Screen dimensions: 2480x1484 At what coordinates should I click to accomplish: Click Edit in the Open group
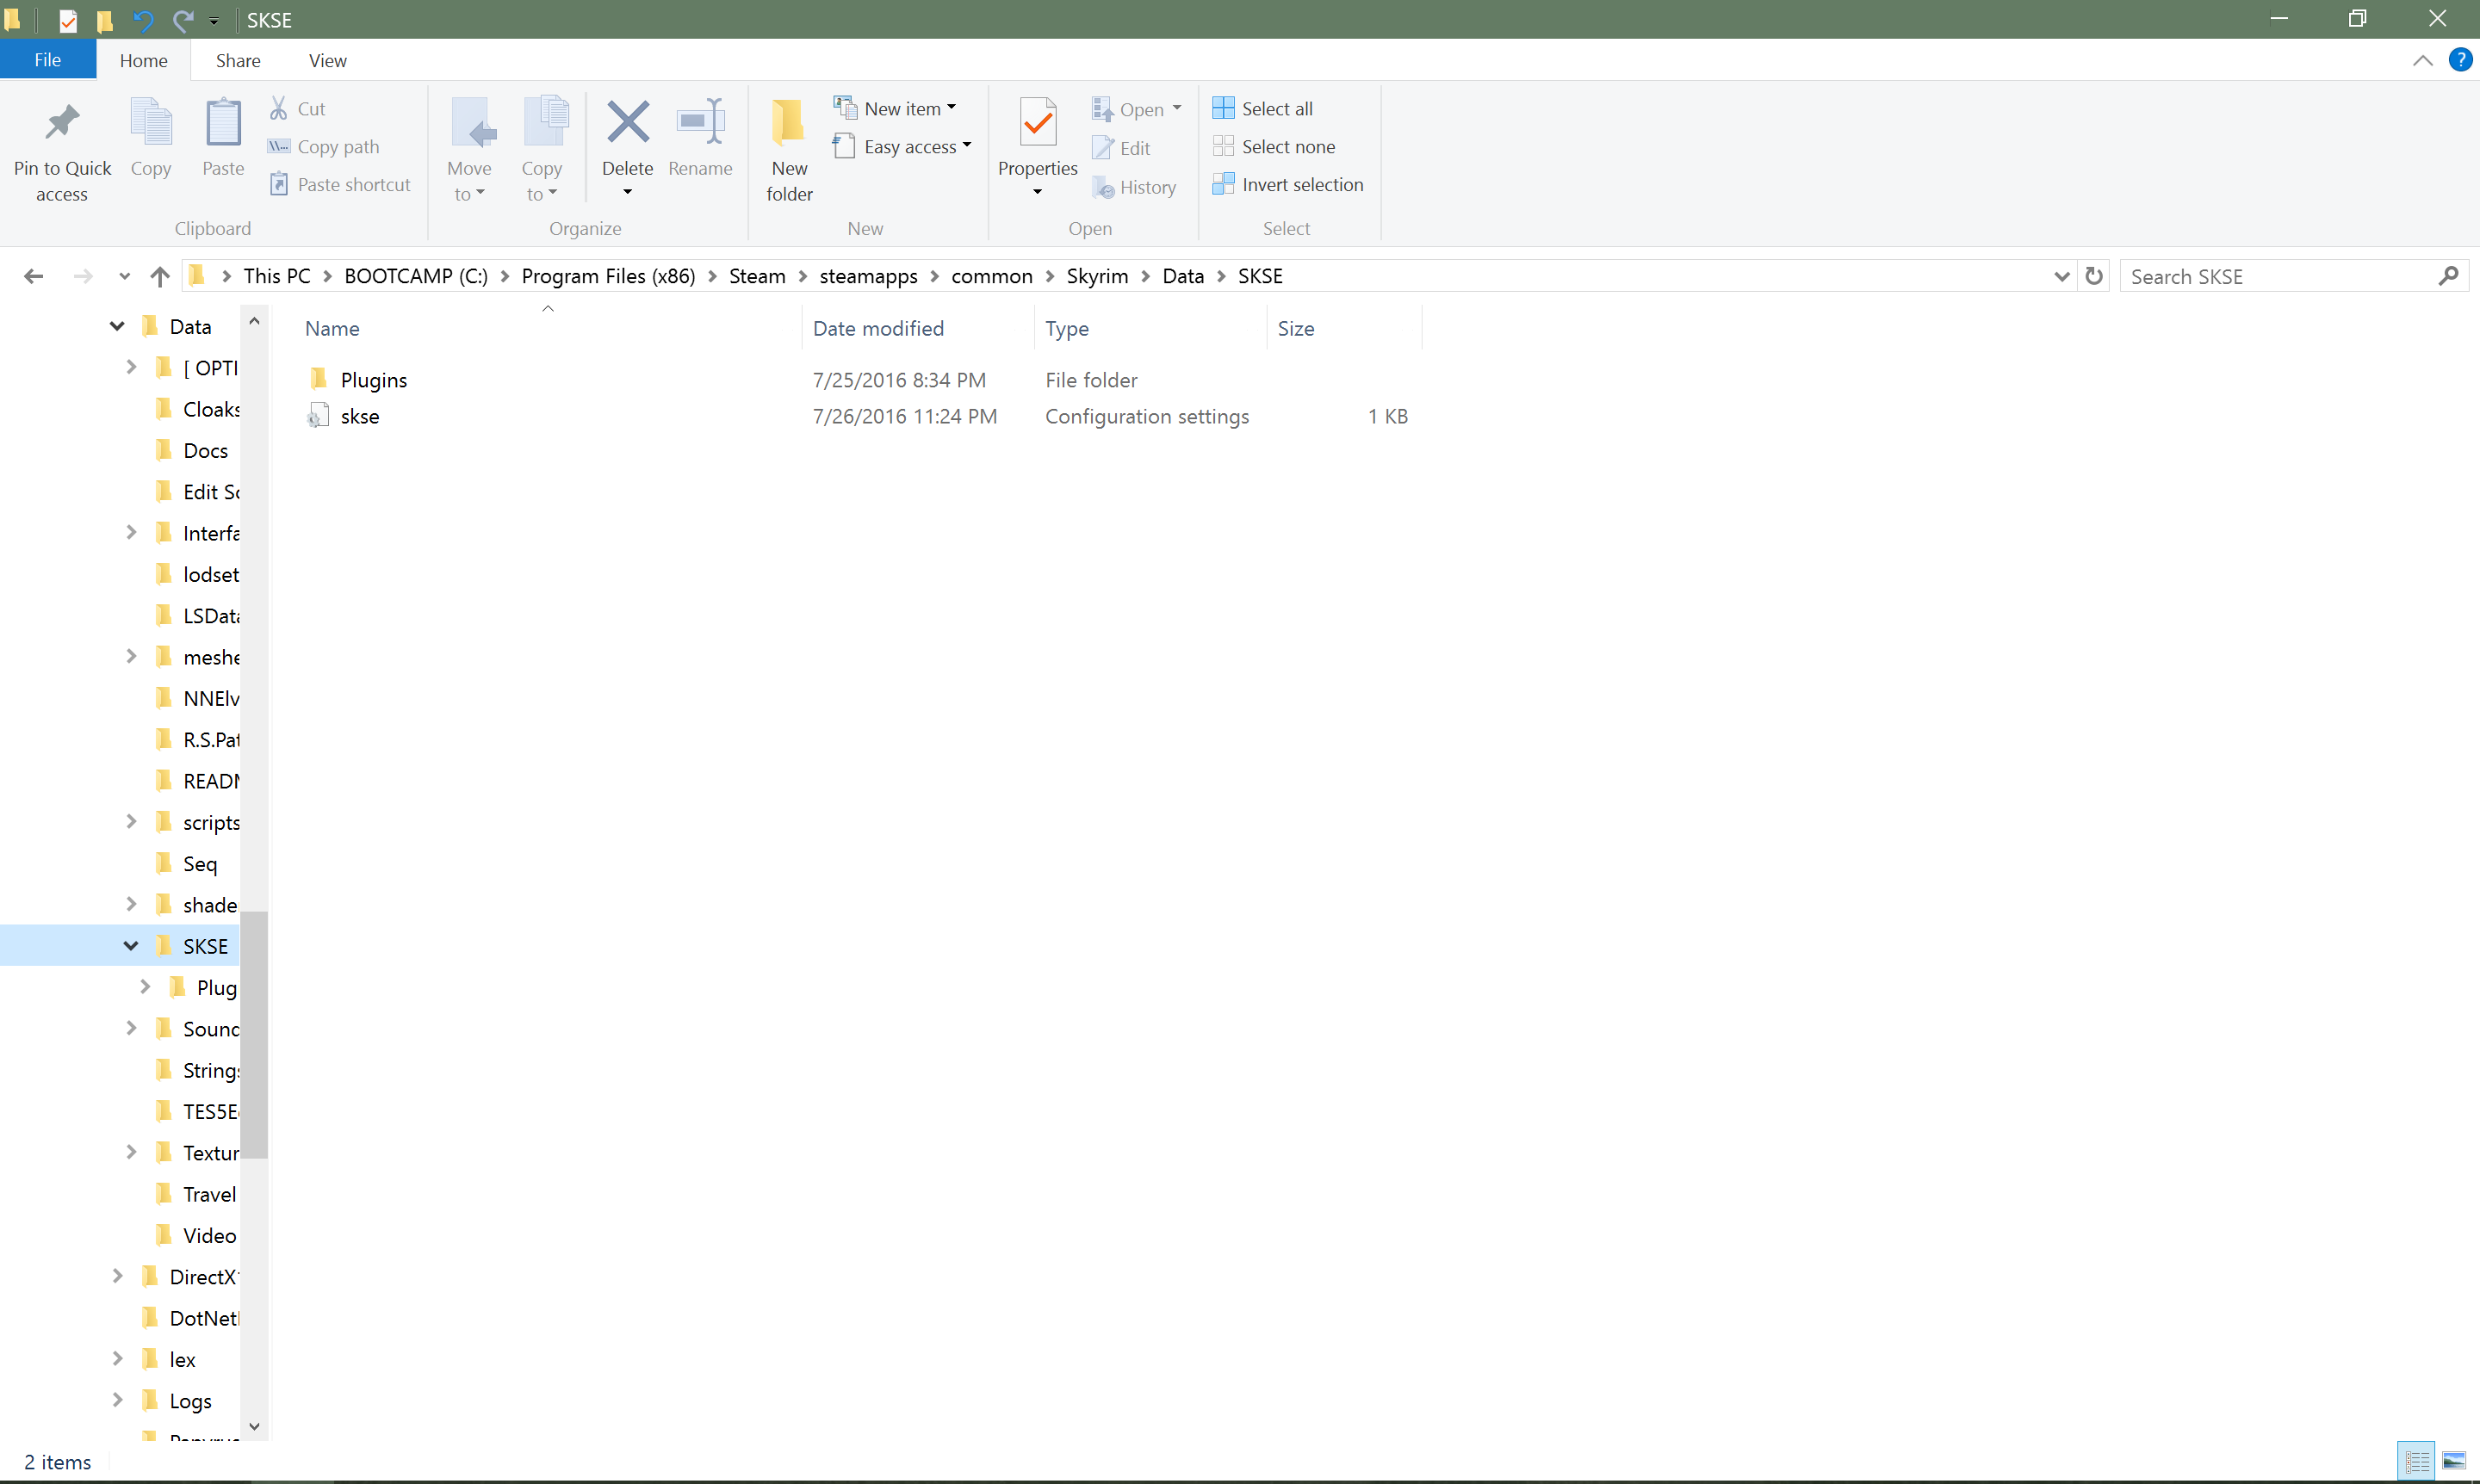click(x=1121, y=148)
